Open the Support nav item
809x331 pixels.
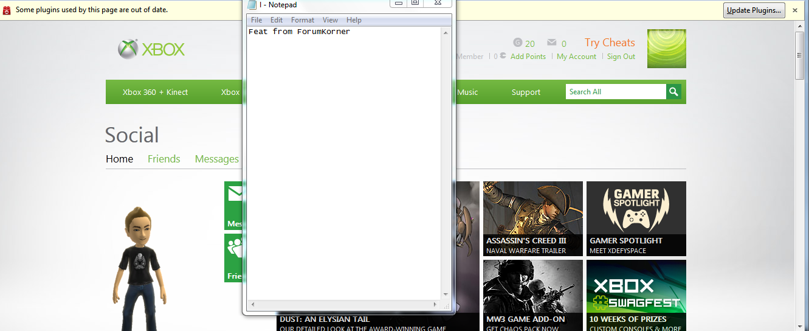pyautogui.click(x=526, y=92)
